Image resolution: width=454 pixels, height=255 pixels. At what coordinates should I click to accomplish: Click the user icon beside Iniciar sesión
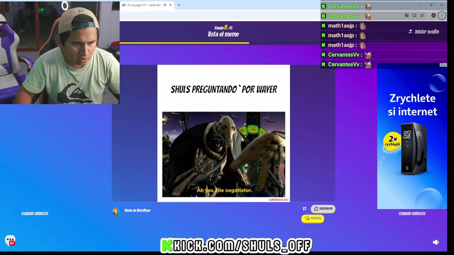[x=410, y=32]
